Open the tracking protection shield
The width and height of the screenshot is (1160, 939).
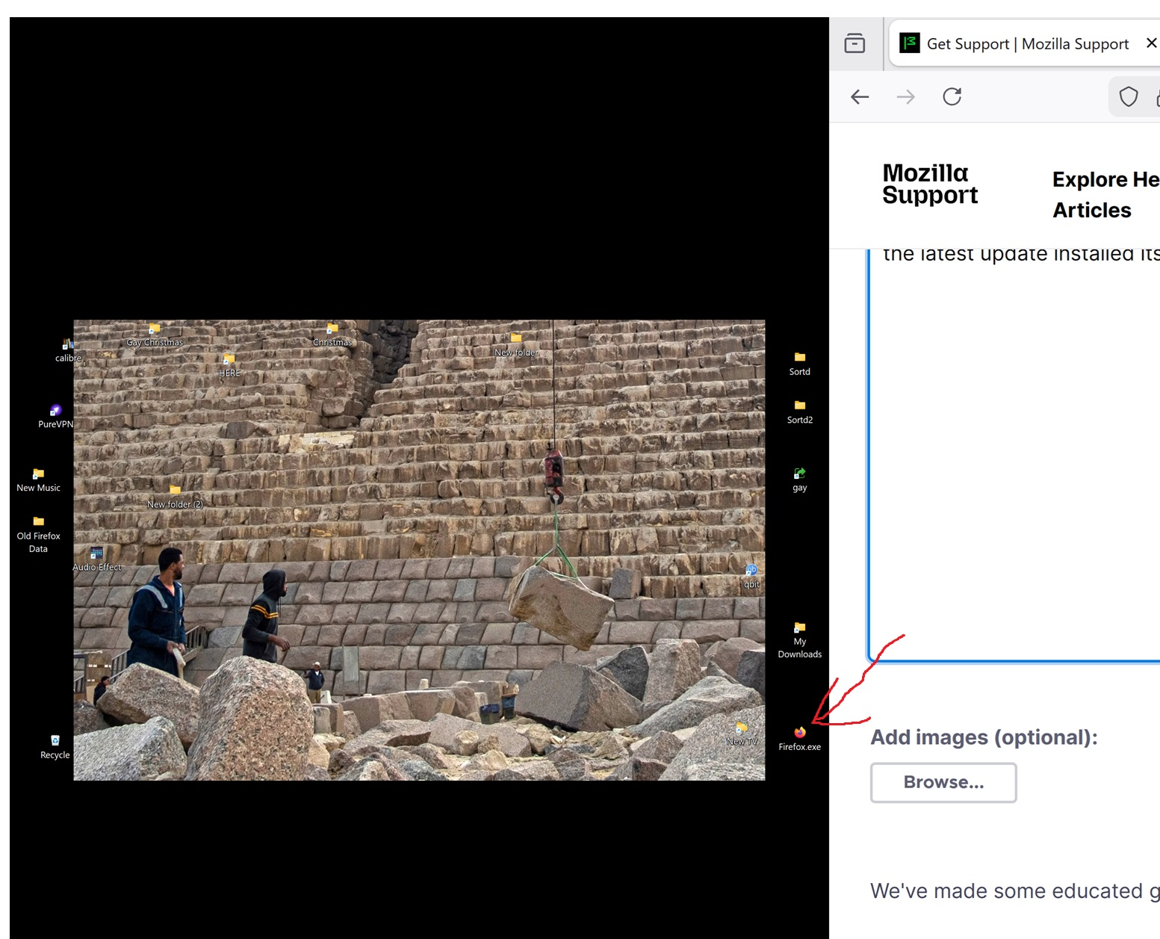(1128, 97)
